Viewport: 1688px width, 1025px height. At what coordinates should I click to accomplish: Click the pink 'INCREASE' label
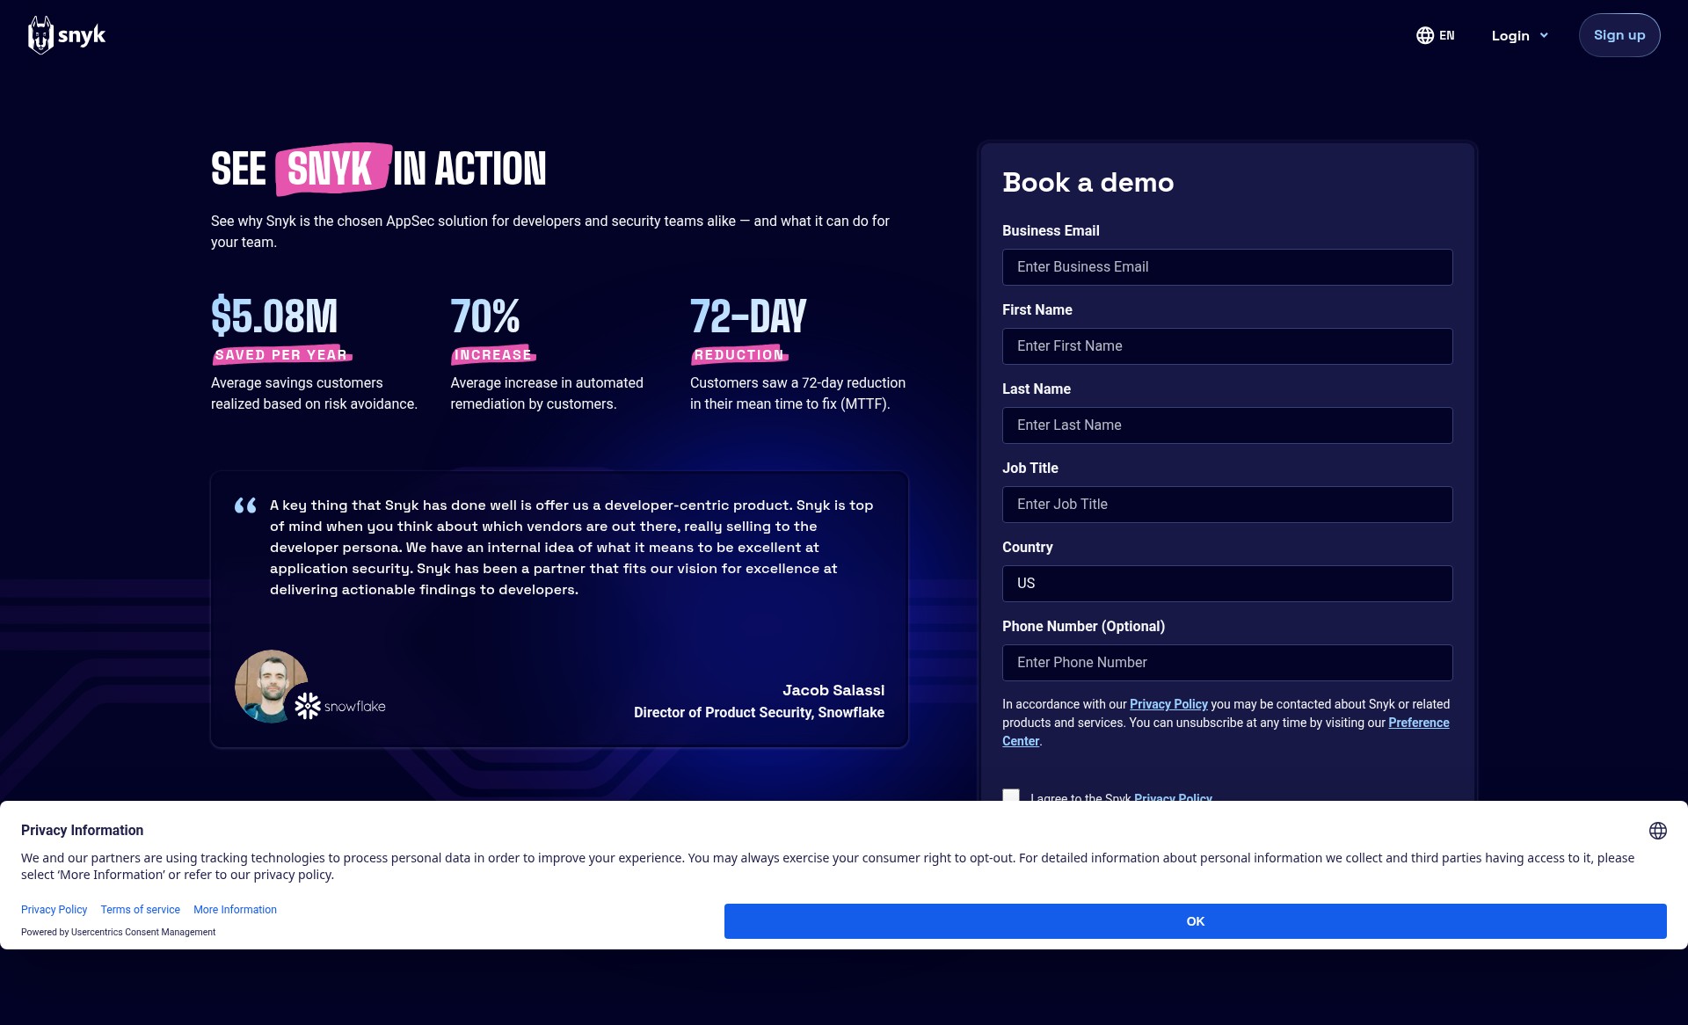pyautogui.click(x=493, y=355)
